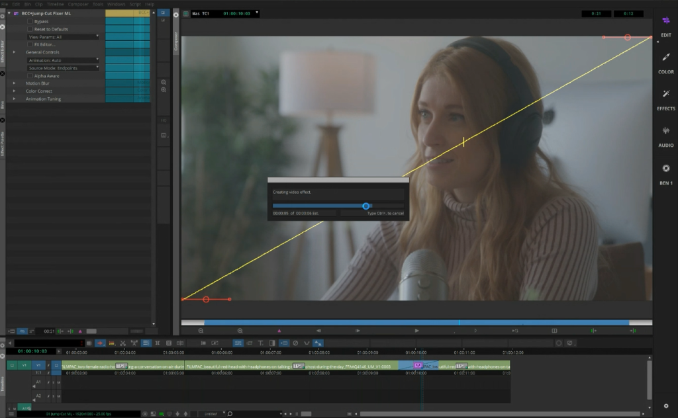The image size is (678, 418).
Task: Open the Color workspace in right sidebar
Action: 665,63
